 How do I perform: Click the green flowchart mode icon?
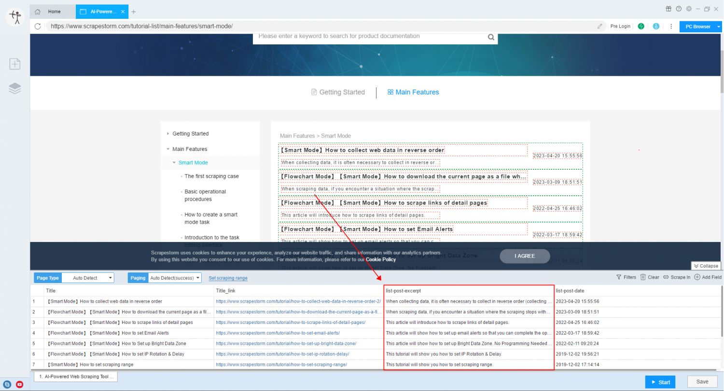pyautogui.click(x=641, y=26)
